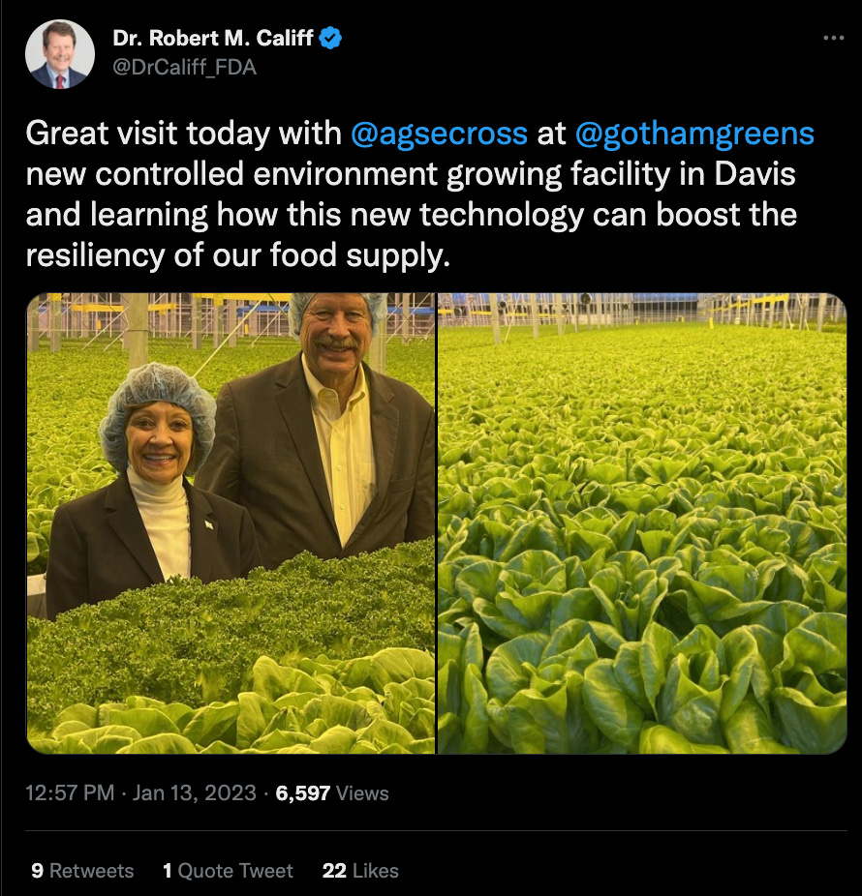The width and height of the screenshot is (862, 896).
Task: Visit the @gothamgreens mention link
Action: [693, 134]
